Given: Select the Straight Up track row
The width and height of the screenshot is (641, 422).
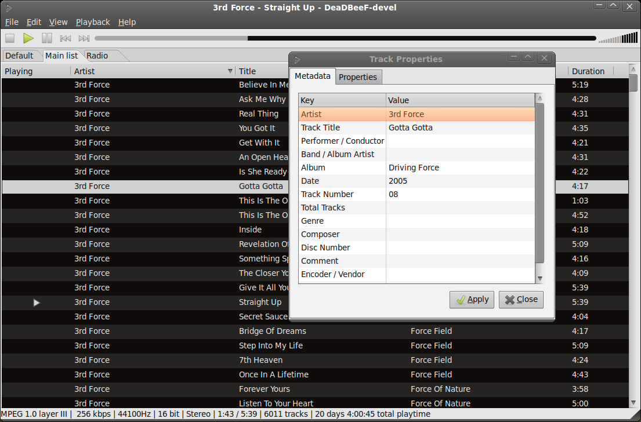Looking at the screenshot, I should 260,302.
